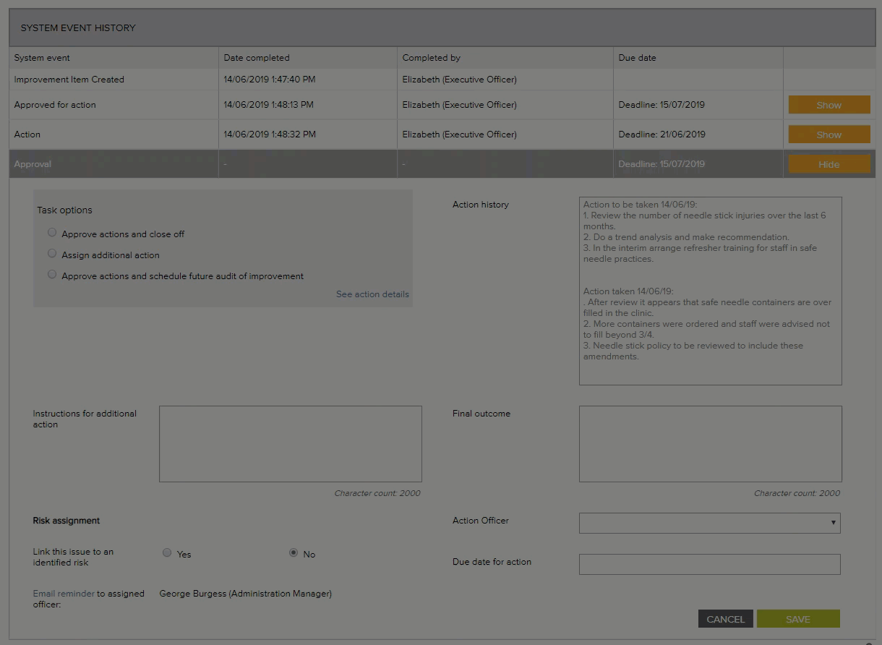Select Yes for linking to identified risk
The height and width of the screenshot is (645, 882).
167,553
